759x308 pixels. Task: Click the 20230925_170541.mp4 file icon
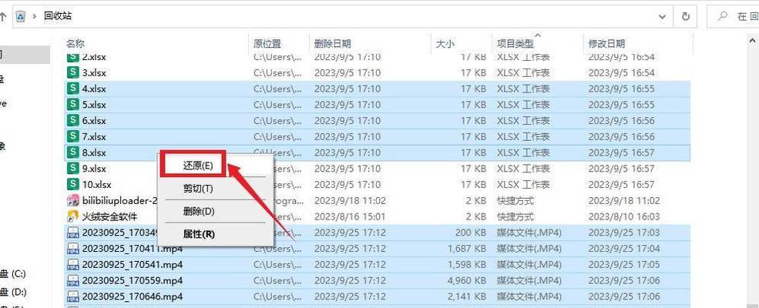click(73, 264)
